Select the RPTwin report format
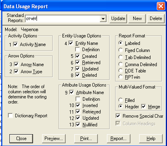This screenshot has height=146, width=167. [x=121, y=77]
